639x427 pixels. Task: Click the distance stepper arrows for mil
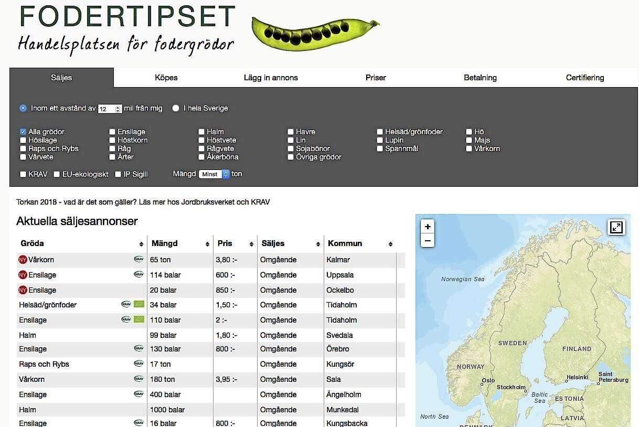point(118,109)
